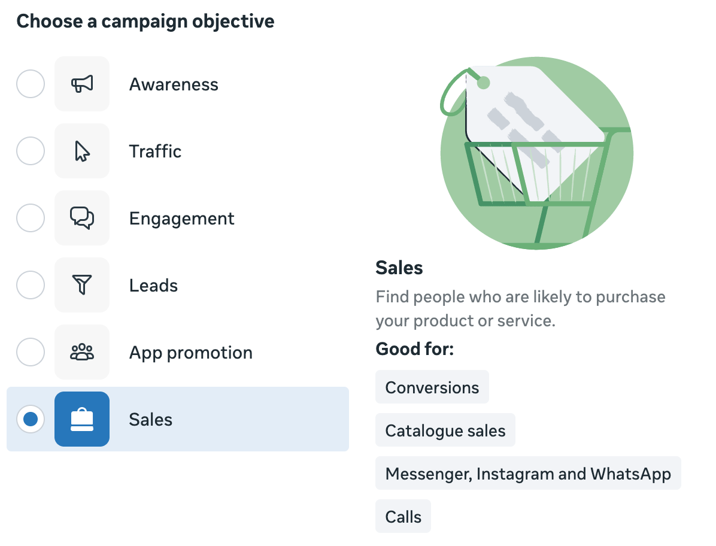Click the App promotion people icon
716x546 pixels.
point(82,352)
